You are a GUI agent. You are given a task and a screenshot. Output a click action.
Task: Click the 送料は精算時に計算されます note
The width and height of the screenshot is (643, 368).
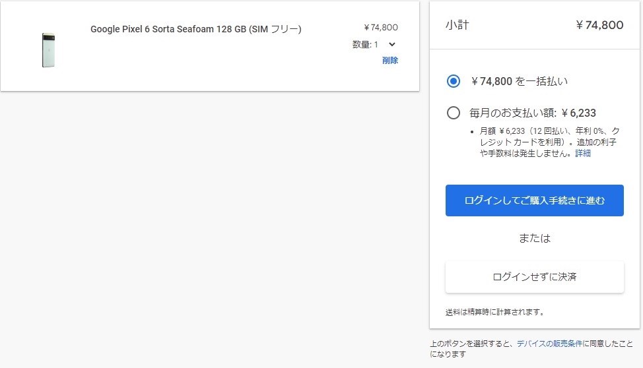click(494, 312)
